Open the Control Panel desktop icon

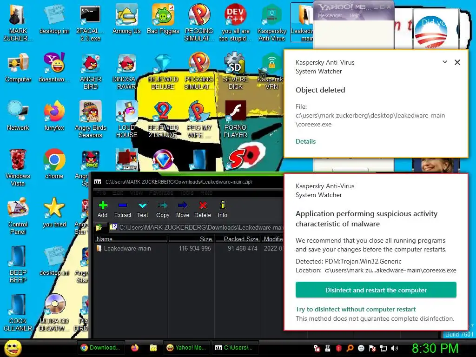(18, 216)
